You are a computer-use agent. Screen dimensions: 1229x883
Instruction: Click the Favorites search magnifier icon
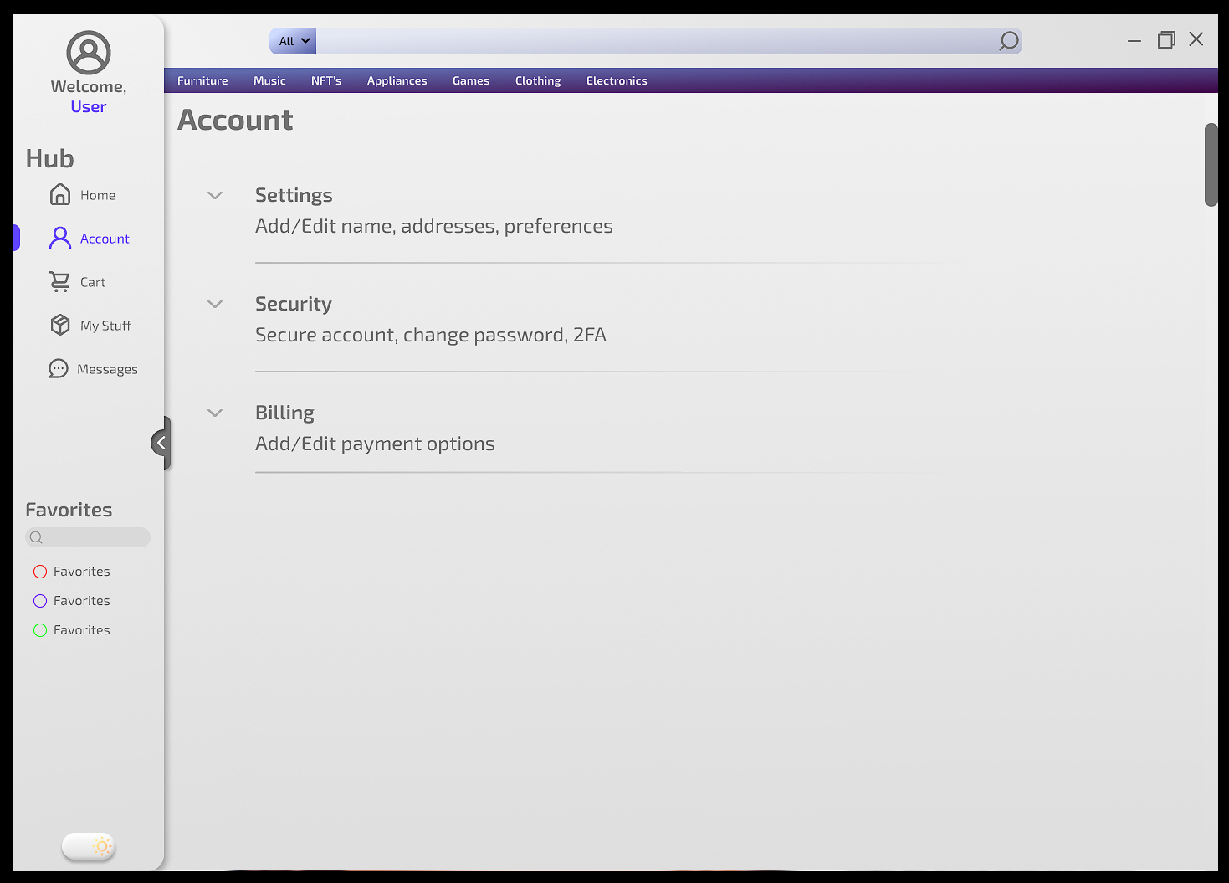pyautogui.click(x=36, y=537)
